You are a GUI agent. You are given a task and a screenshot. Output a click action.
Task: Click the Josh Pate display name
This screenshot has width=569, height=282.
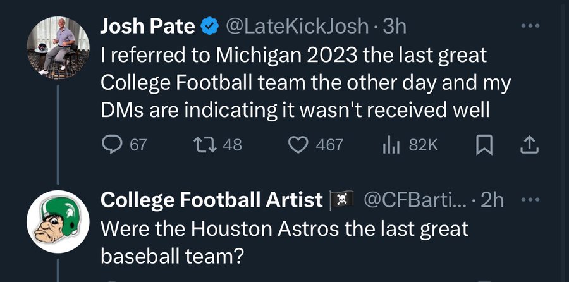point(147,26)
